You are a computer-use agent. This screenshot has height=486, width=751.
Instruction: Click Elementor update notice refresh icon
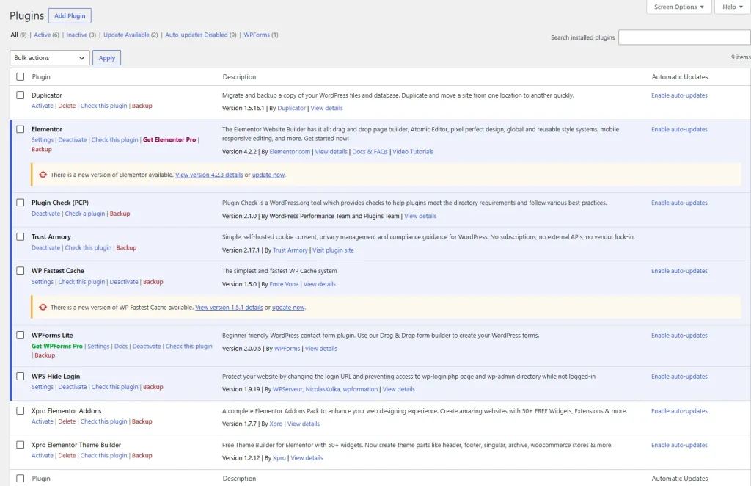tap(43, 175)
